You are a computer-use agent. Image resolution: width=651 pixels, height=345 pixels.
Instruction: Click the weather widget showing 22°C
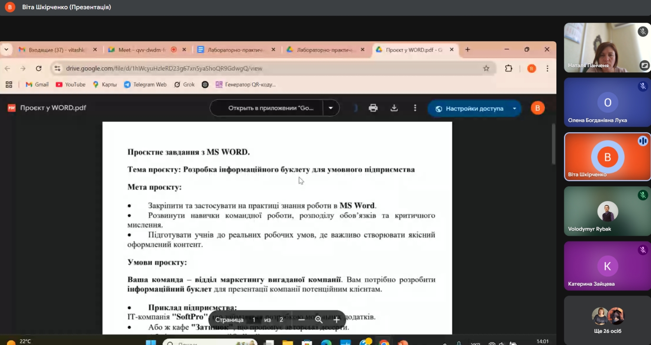tap(19, 342)
